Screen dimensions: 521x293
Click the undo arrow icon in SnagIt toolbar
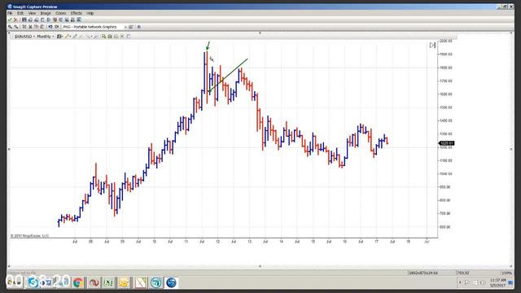coord(50,27)
